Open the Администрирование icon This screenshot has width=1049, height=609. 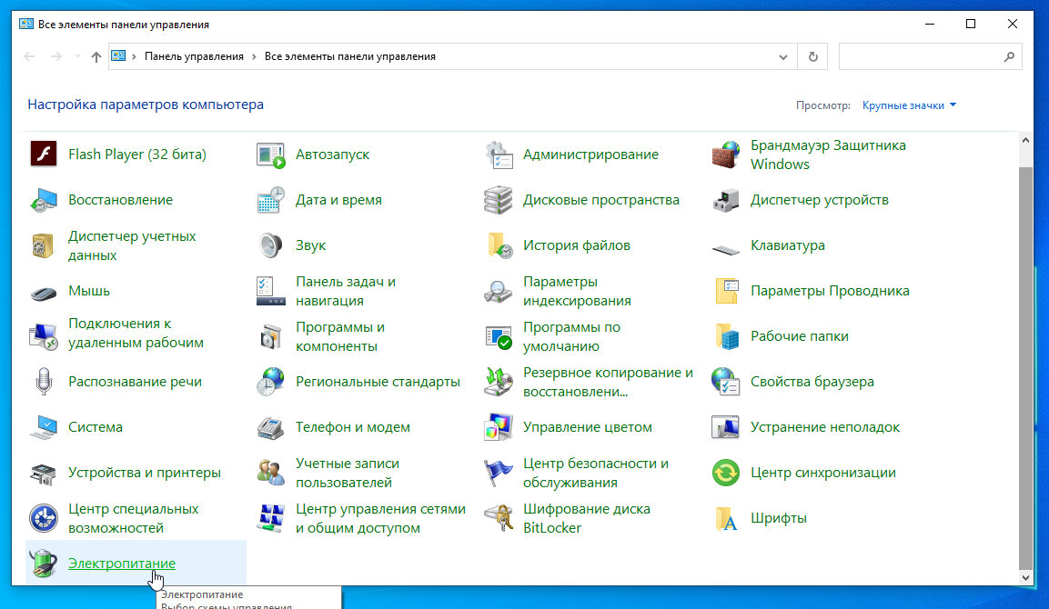coord(499,155)
